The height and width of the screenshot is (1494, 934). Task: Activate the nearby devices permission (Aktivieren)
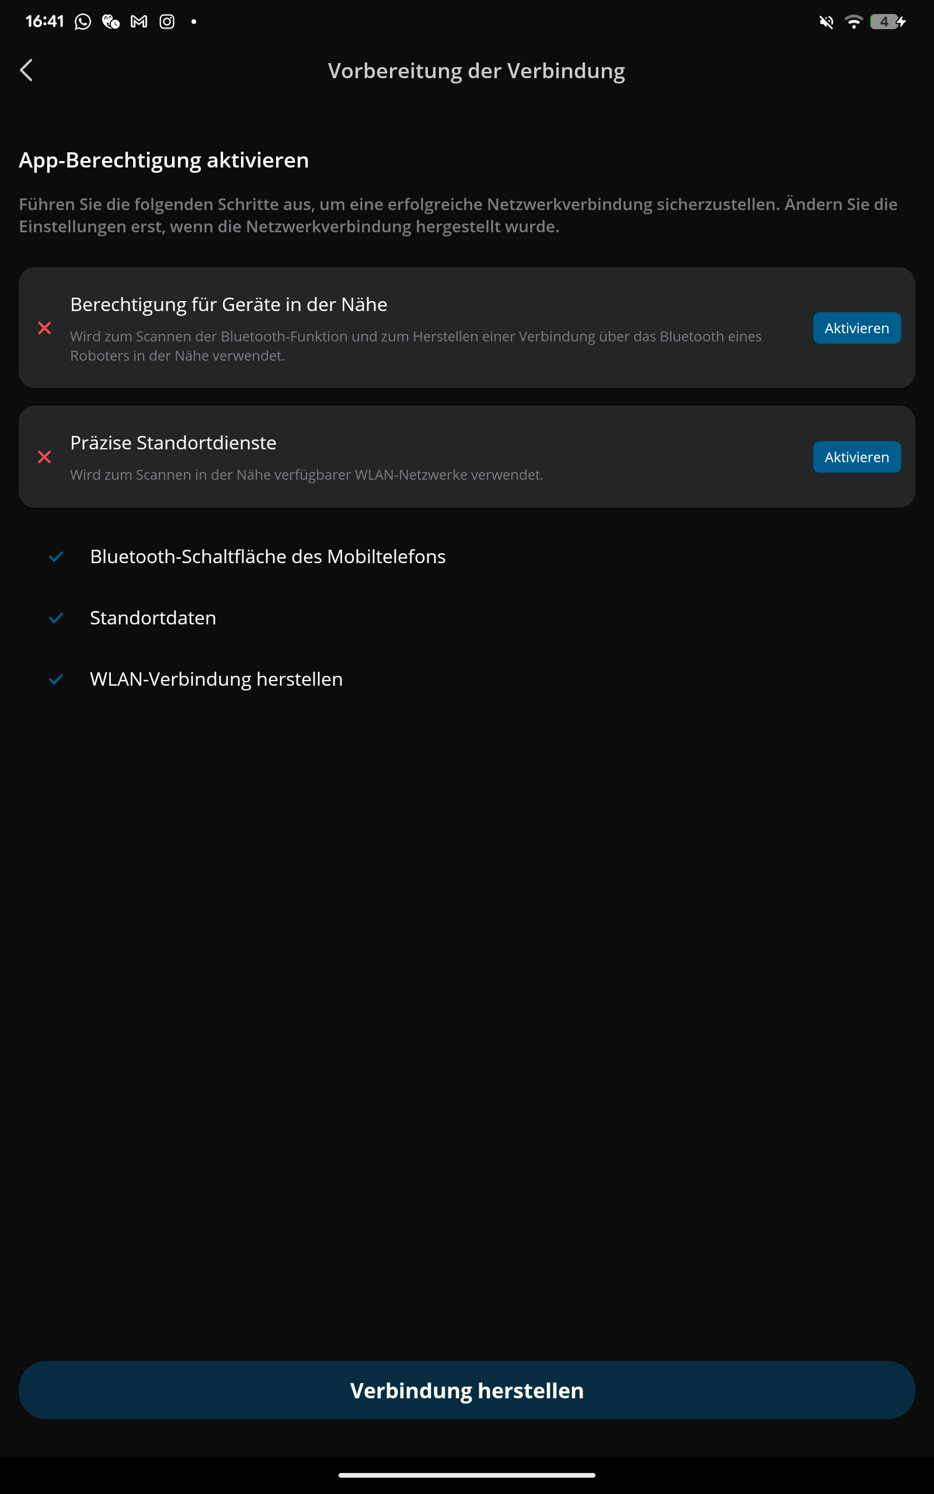coord(857,328)
